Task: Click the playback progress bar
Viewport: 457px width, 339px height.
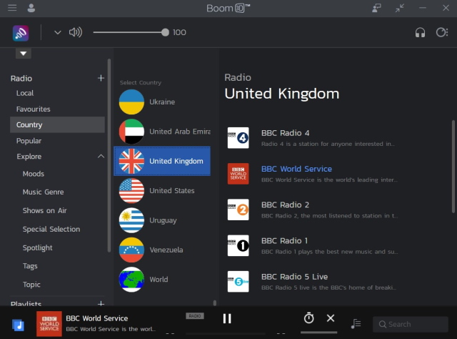Action: pos(226,333)
